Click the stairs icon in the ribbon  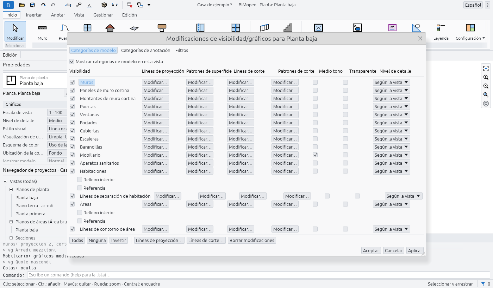[288, 28]
